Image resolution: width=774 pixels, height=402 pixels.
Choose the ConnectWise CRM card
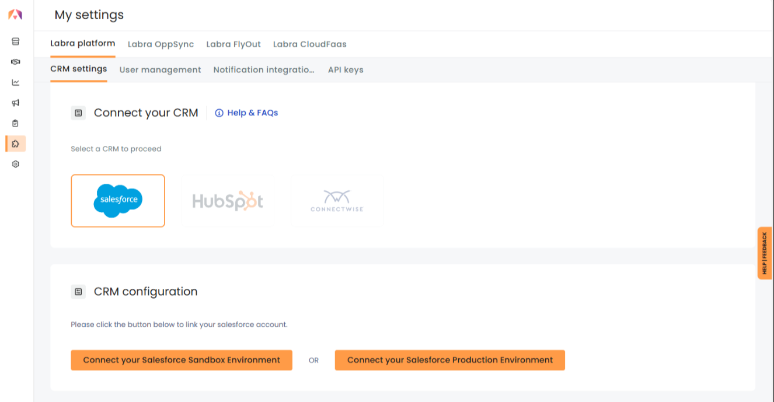[337, 201]
